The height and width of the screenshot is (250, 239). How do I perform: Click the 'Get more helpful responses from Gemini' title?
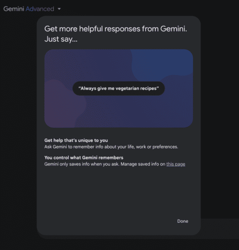[116, 34]
